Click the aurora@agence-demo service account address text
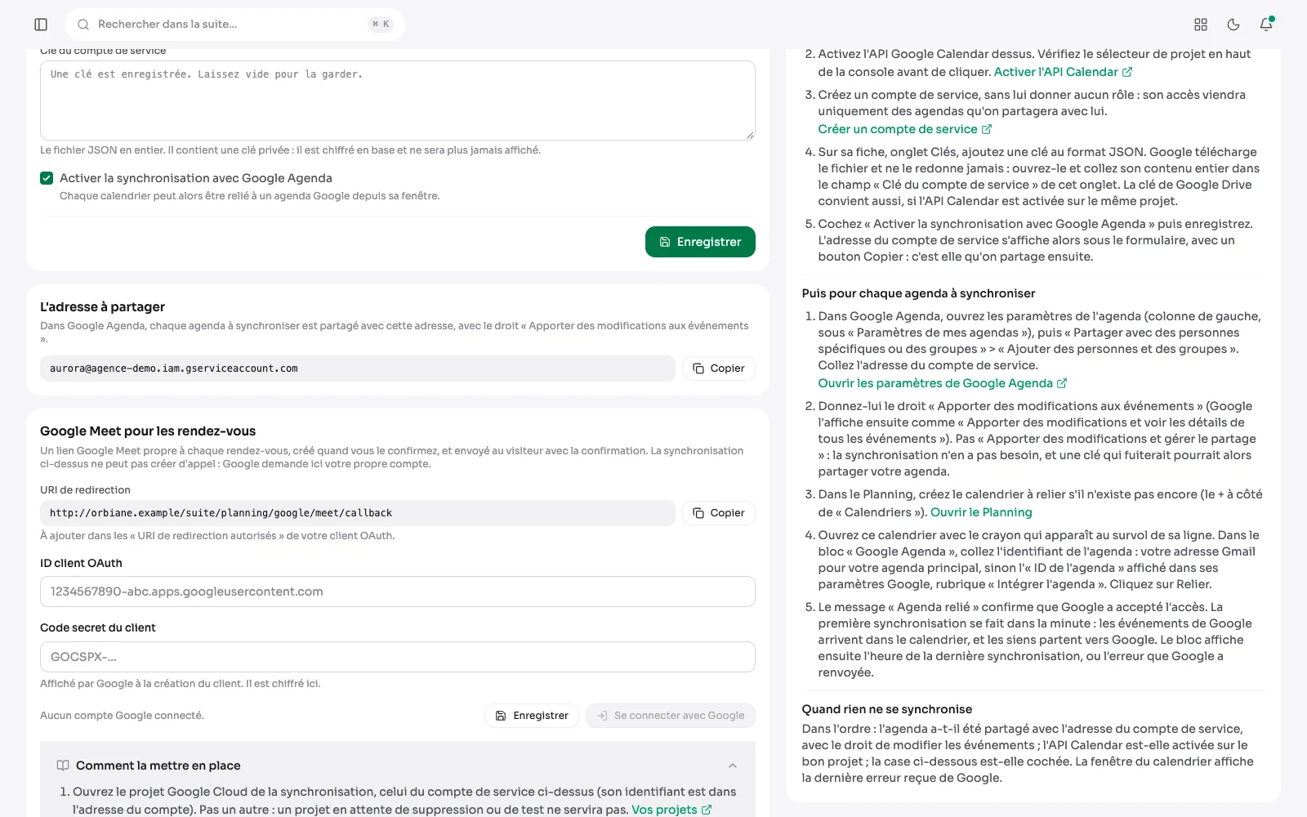The width and height of the screenshot is (1307, 817). coord(174,368)
